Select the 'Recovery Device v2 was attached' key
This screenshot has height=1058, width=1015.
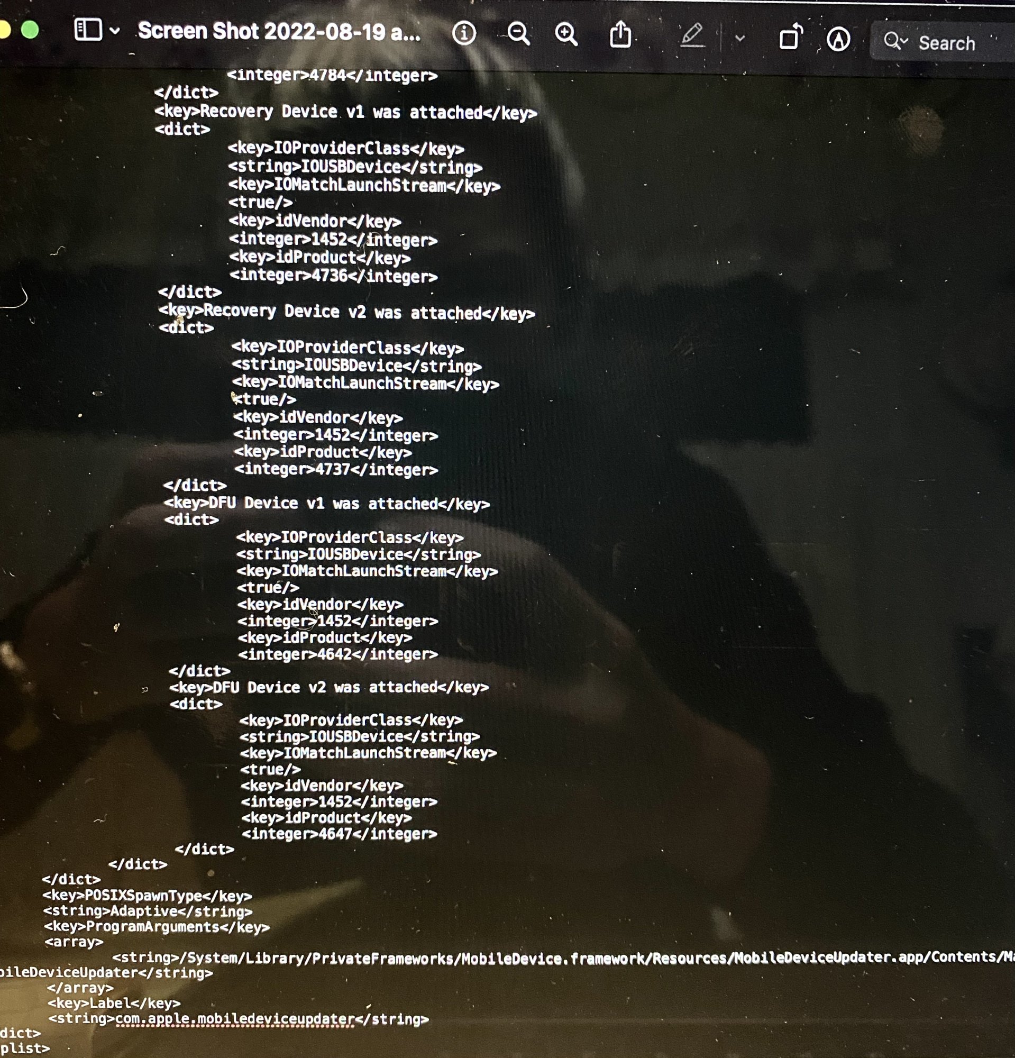tap(346, 312)
